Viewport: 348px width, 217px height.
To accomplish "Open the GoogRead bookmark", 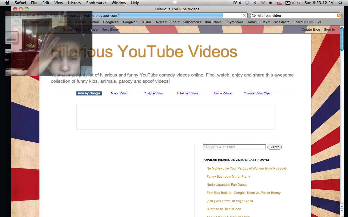I will click(111, 22).
